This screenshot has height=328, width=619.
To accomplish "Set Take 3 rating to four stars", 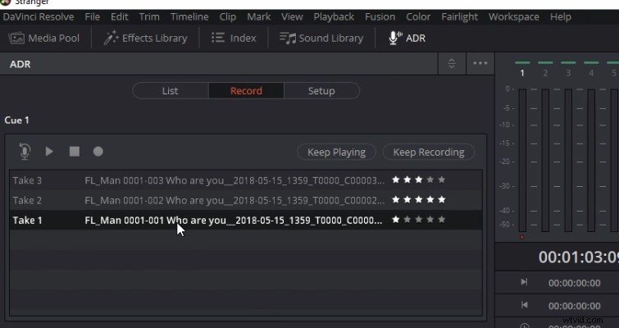I will 430,180.
